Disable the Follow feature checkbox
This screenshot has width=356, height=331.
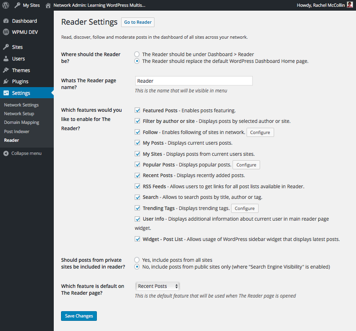(x=138, y=132)
